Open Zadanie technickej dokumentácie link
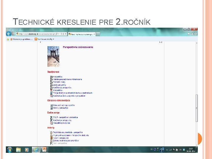 (66, 141)
